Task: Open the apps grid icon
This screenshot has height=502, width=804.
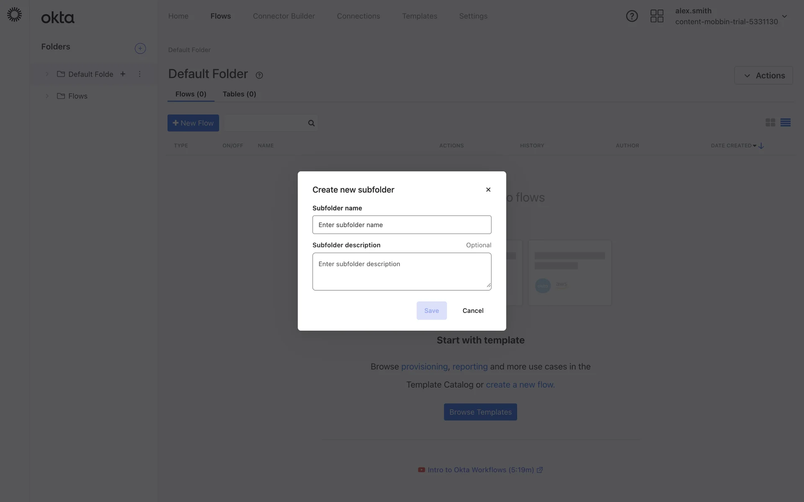Action: (657, 16)
